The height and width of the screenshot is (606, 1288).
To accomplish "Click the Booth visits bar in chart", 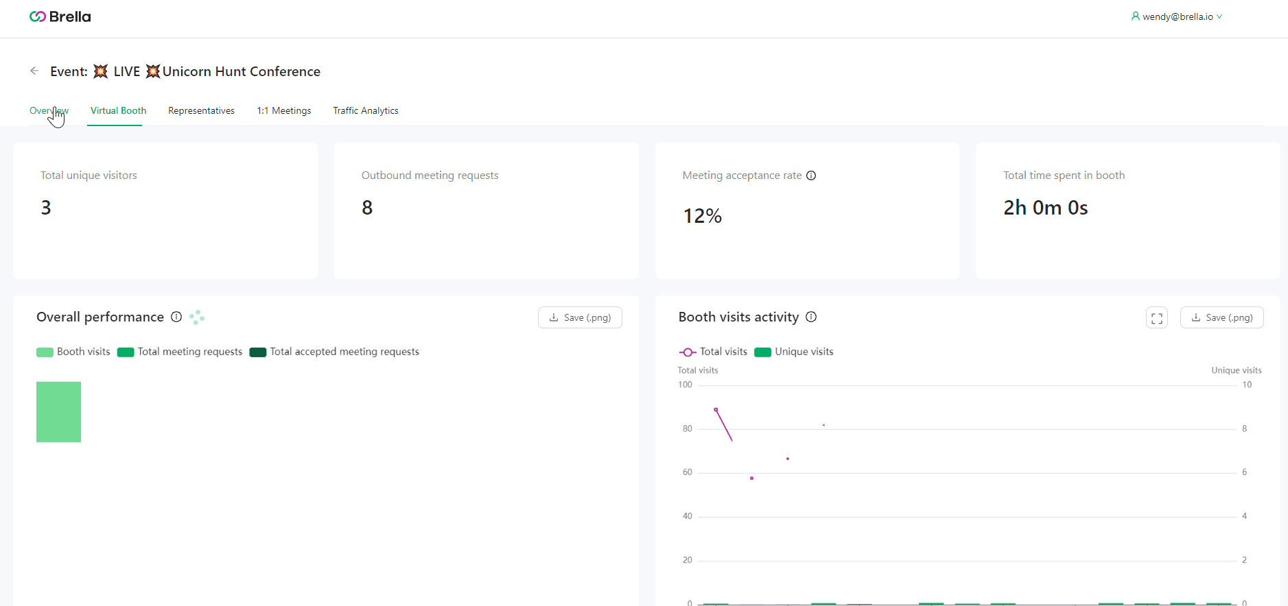I will point(58,412).
